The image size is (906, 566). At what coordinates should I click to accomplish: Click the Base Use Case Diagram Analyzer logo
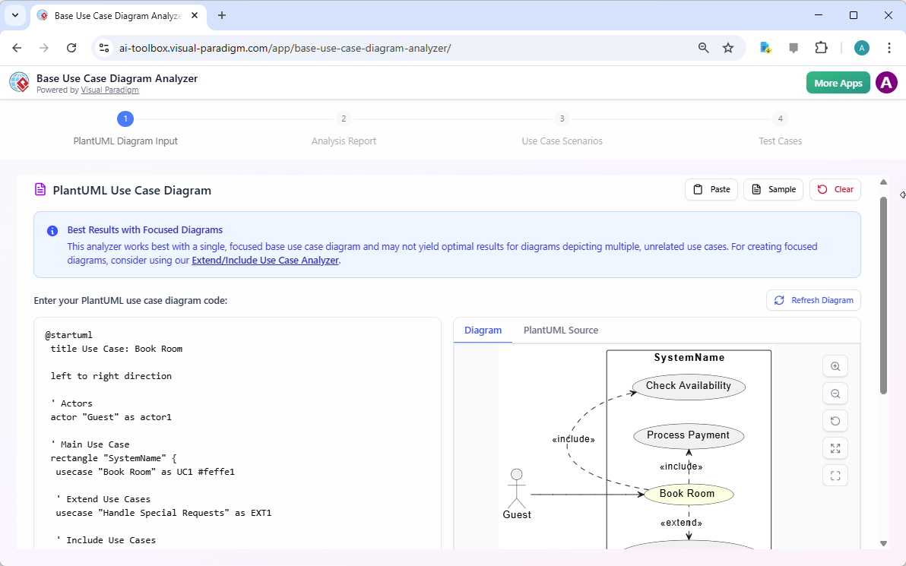tap(19, 82)
